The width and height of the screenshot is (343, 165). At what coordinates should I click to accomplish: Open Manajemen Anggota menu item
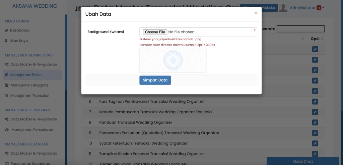coord(29,85)
